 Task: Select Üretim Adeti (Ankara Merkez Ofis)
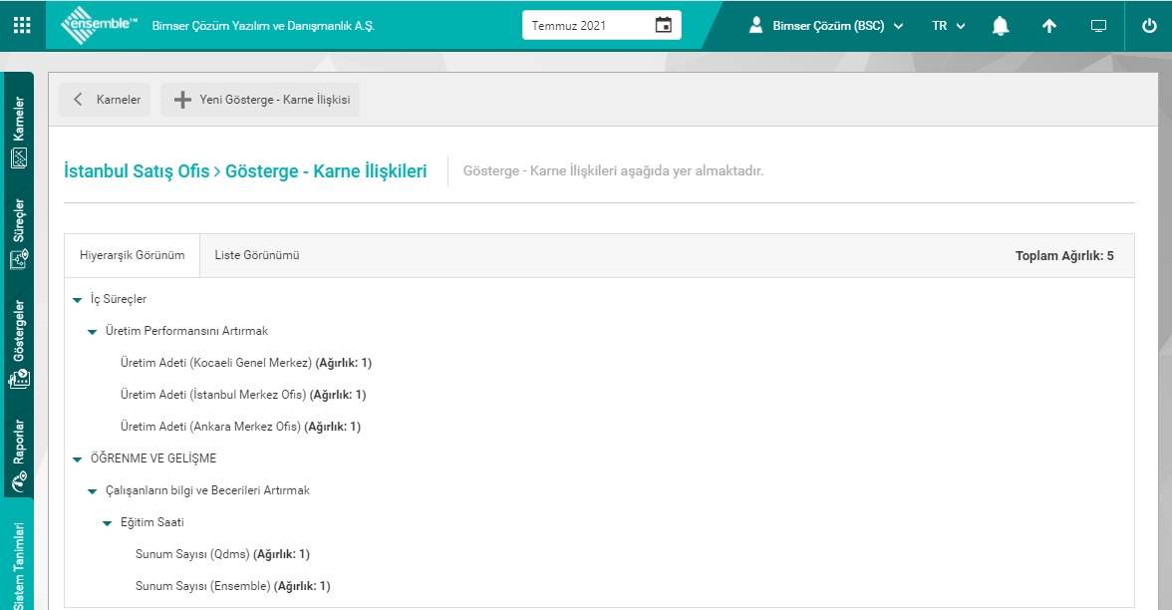pyautogui.click(x=241, y=427)
